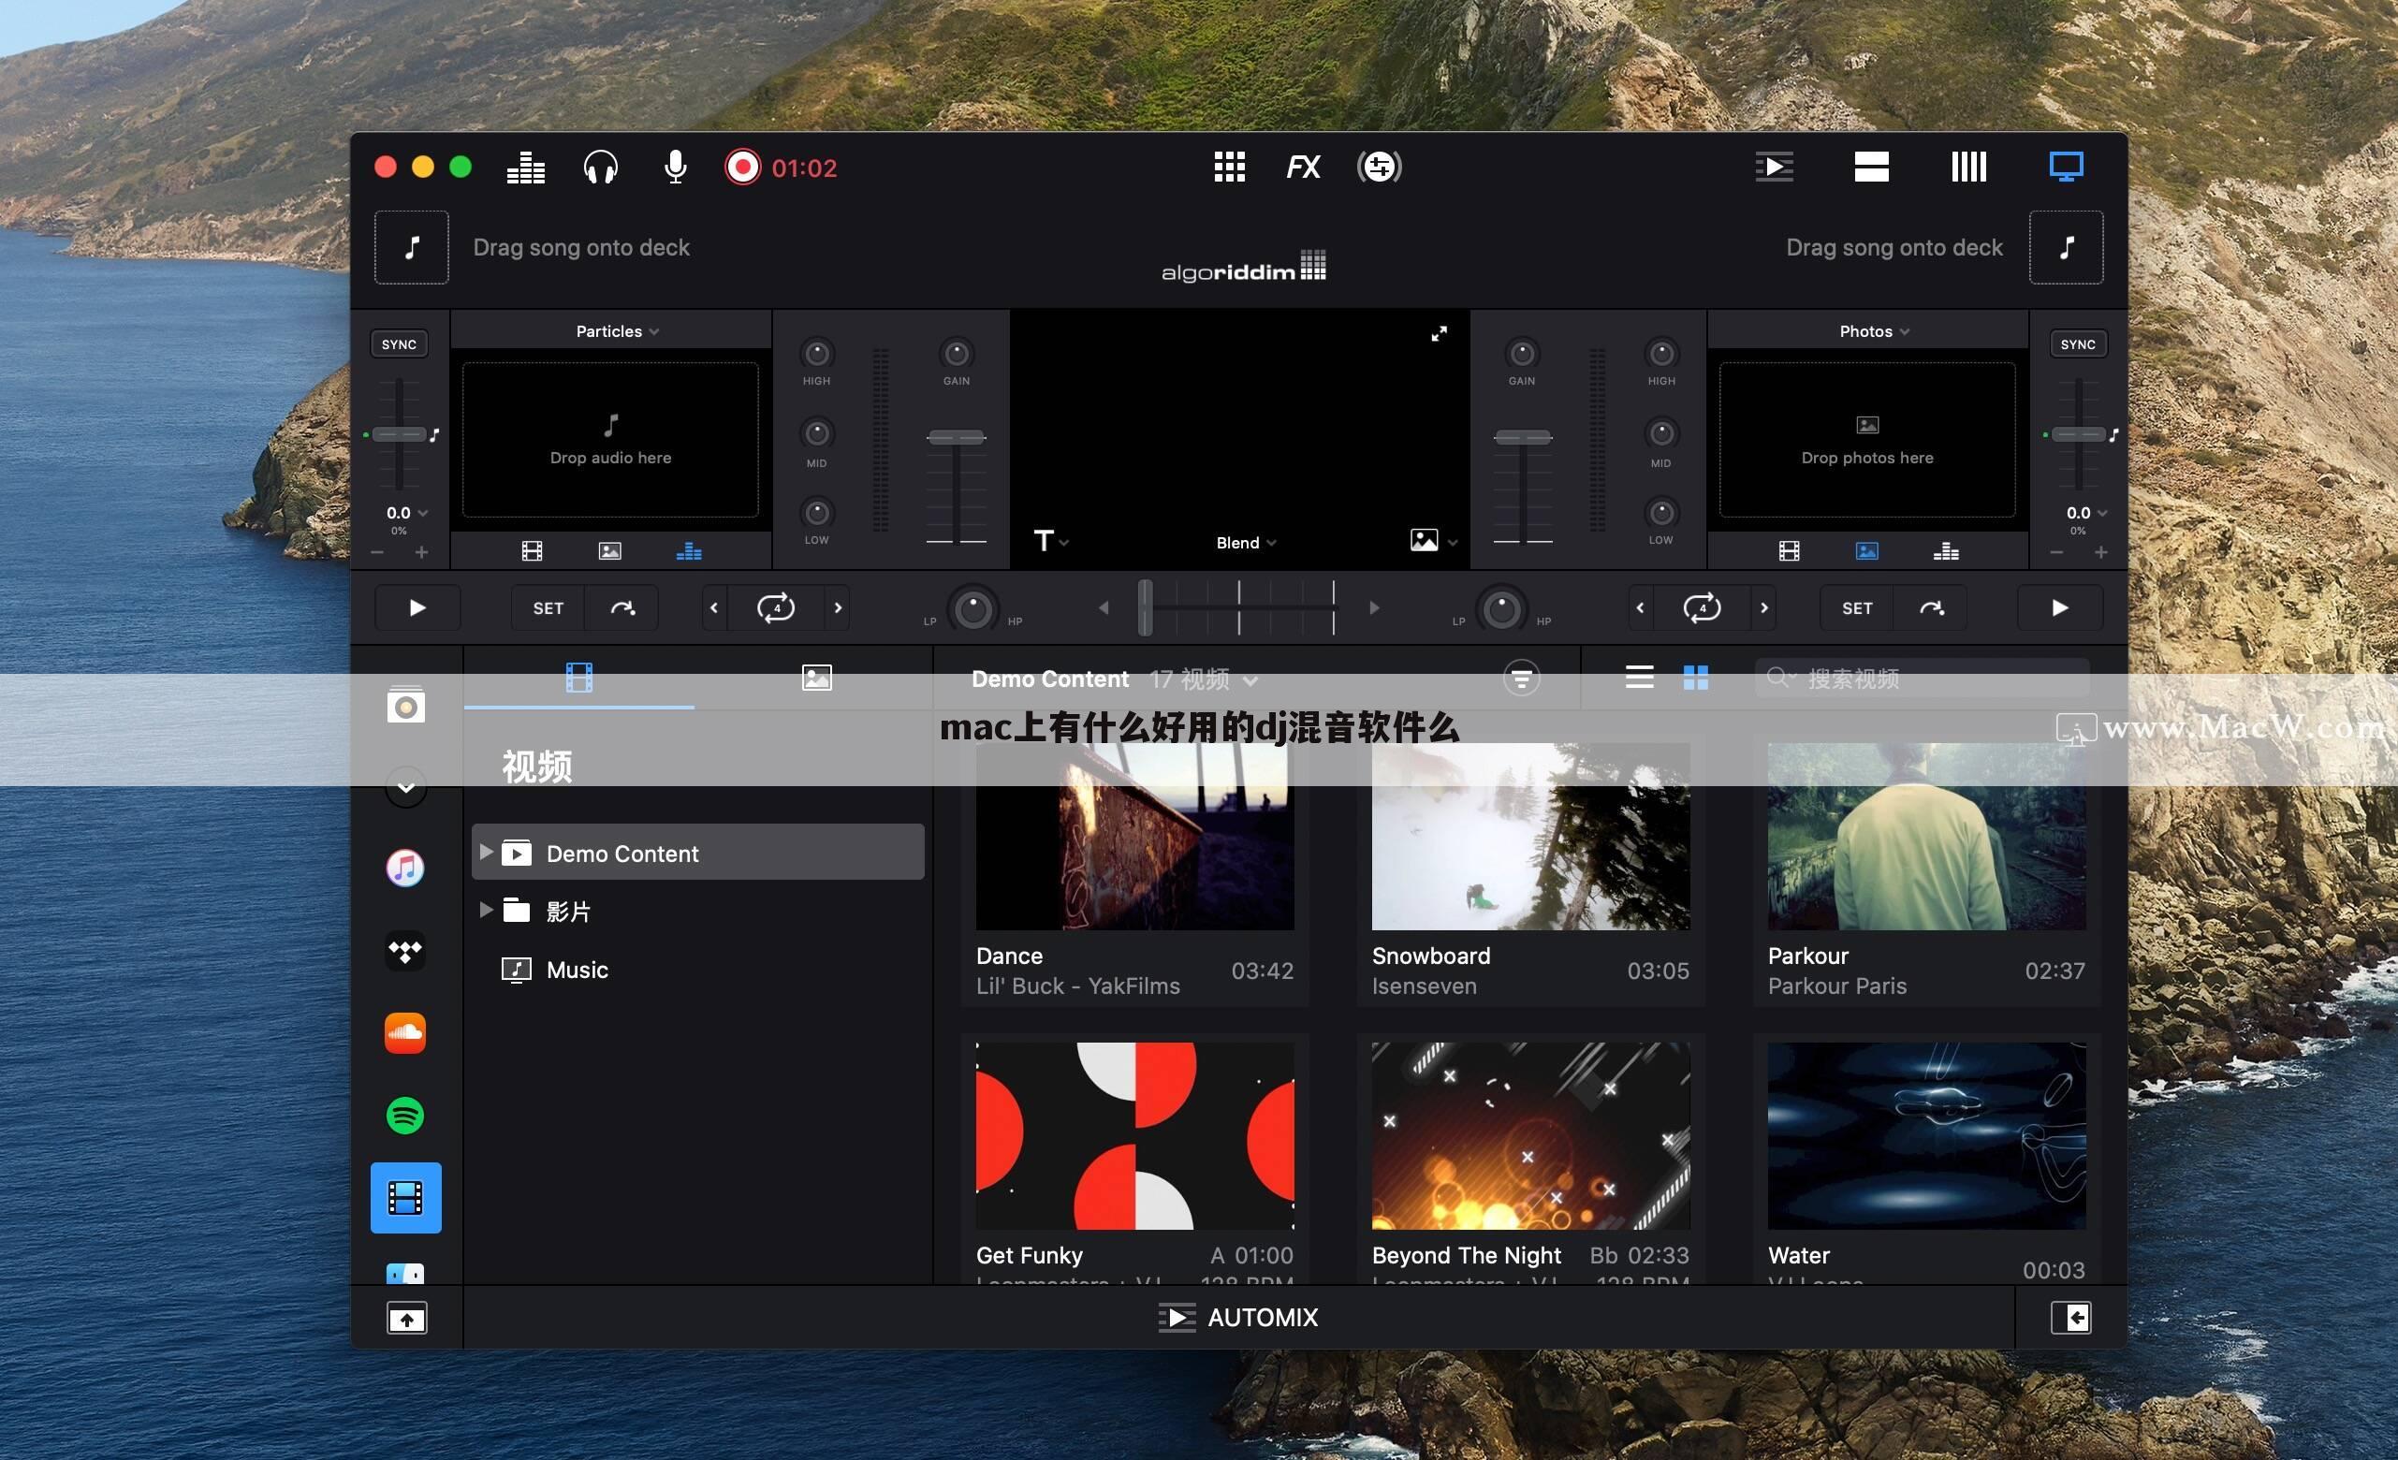Open the mixer EQ levels icon
2398x1460 pixels.
point(525,168)
